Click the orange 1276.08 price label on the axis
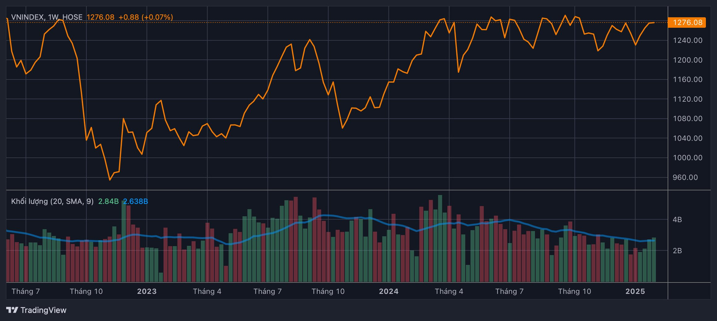Screen dimensions: 717x321 (687, 22)
